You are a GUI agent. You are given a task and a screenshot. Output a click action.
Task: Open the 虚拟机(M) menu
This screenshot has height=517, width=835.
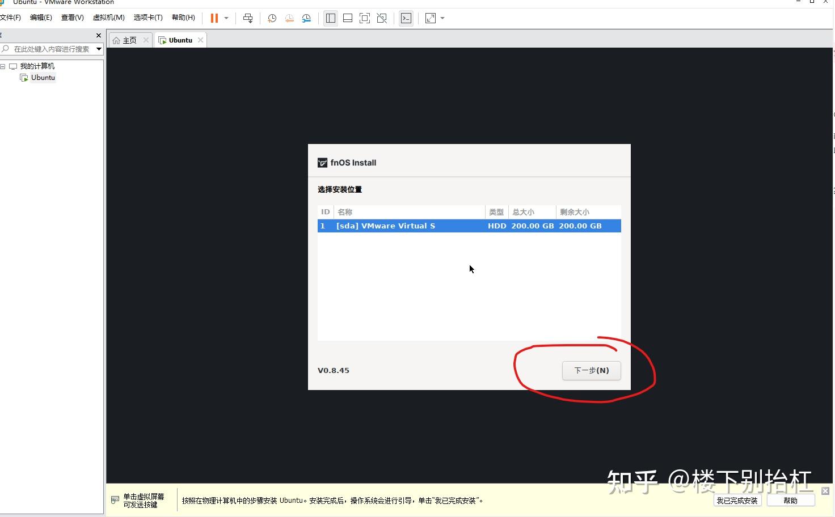coord(109,18)
